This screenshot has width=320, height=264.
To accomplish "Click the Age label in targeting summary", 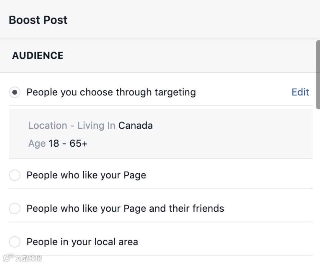I will coord(37,143).
